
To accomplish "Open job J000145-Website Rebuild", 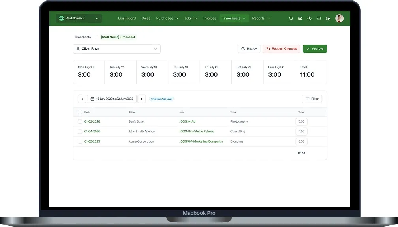I will coord(197,132).
